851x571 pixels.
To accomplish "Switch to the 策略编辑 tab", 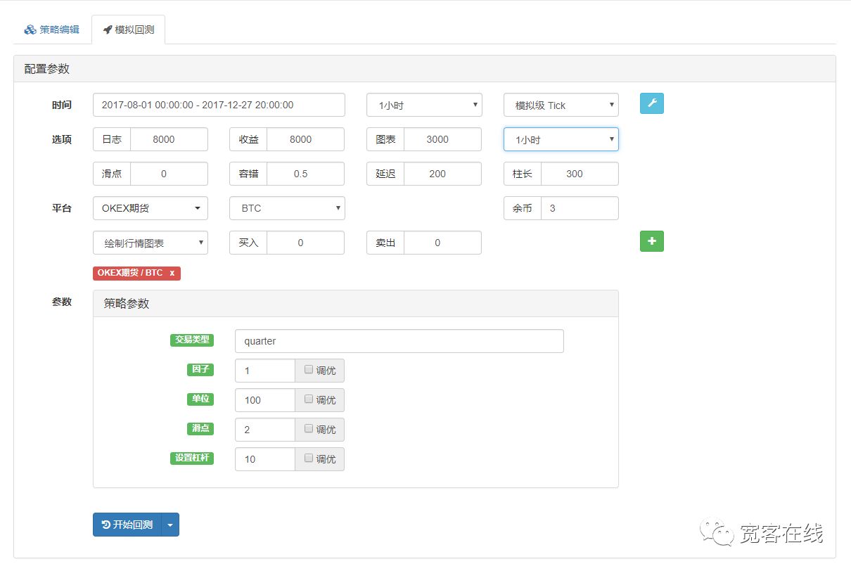I will click(52, 30).
